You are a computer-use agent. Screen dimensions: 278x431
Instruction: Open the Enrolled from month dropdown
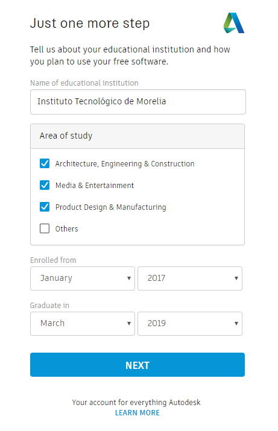point(83,278)
